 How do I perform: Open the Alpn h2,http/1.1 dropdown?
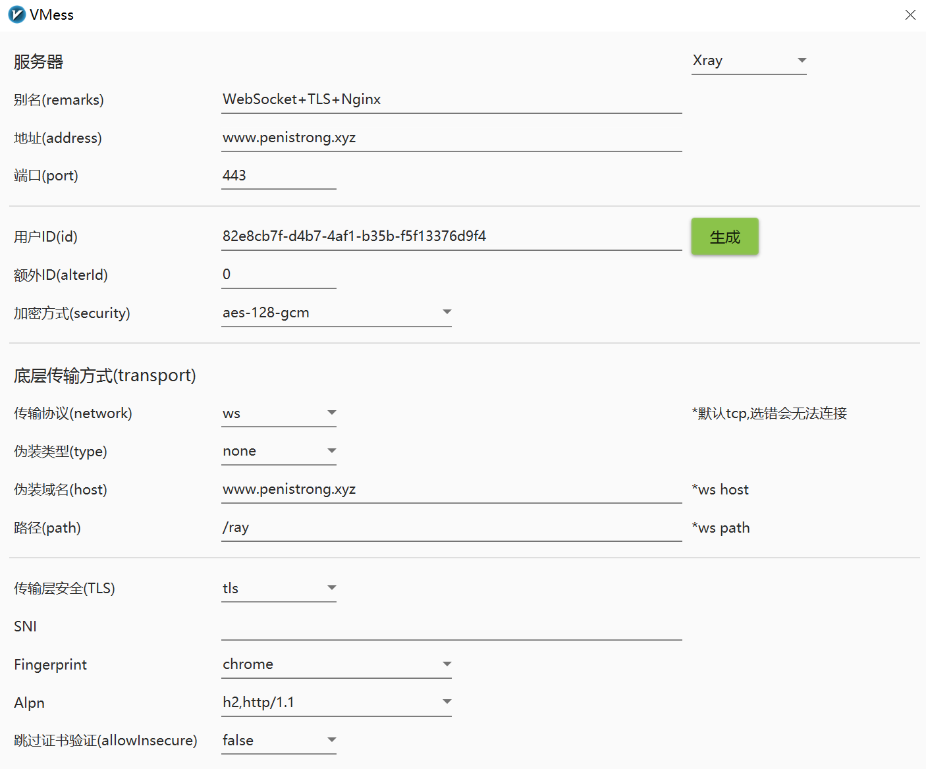[x=336, y=703]
